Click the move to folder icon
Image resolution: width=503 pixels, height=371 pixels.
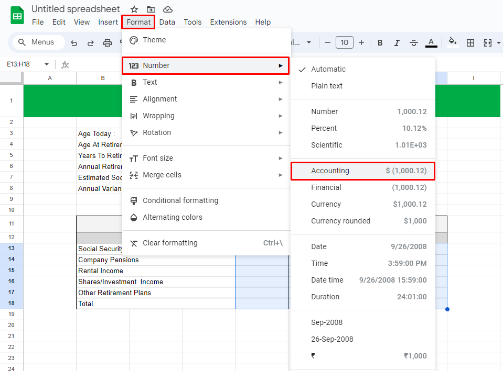pos(151,9)
